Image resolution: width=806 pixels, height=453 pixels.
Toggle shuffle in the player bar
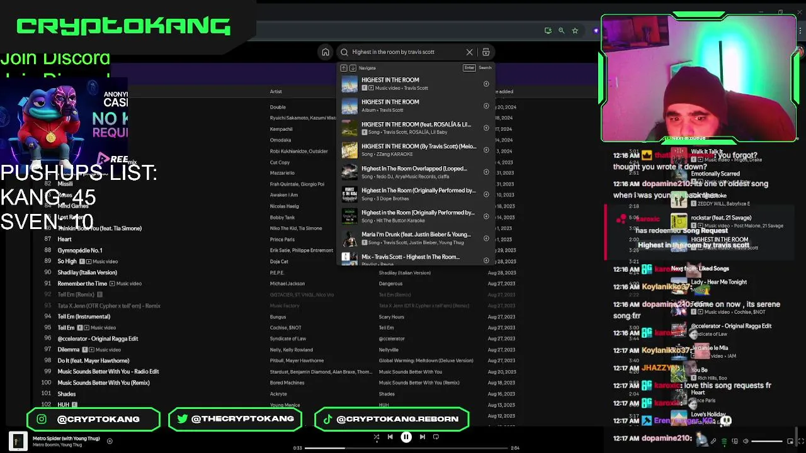pos(377,437)
